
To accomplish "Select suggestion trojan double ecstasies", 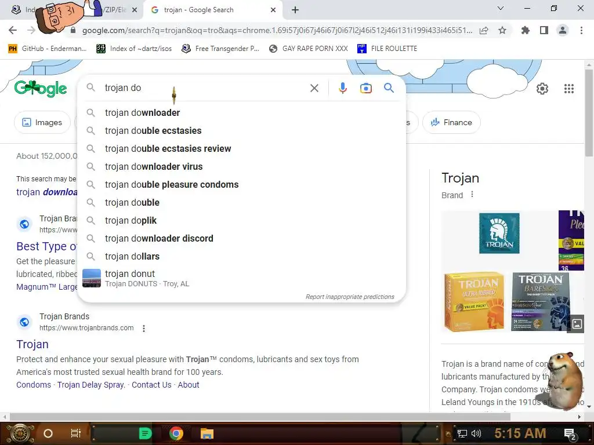I will 241,130.
